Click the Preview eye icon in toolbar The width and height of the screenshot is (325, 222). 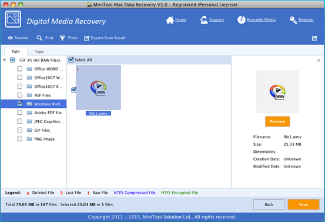point(10,38)
